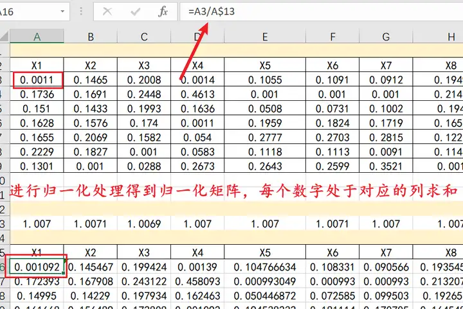Open the Insert Function fx dialog
This screenshot has width=463, height=309.
tap(163, 12)
